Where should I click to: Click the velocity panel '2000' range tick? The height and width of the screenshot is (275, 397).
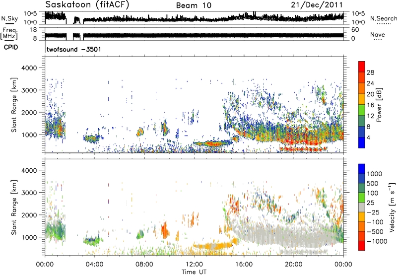[x=29, y=215]
